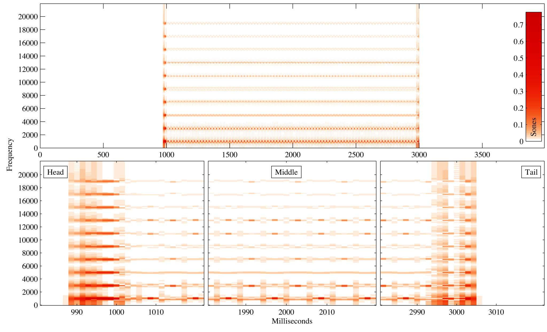Image resolution: width=547 pixels, height=332 pixels.
Task: Click the 500 tick on top time axis
Action: (x=103, y=155)
